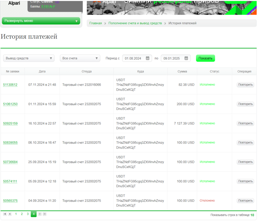Repeat request 50839055 with Повторить
The image size is (260, 221).
(x=246, y=143)
